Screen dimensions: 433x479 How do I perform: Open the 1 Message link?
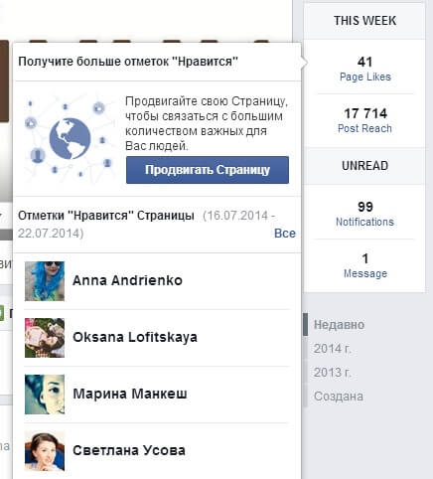[364, 265]
